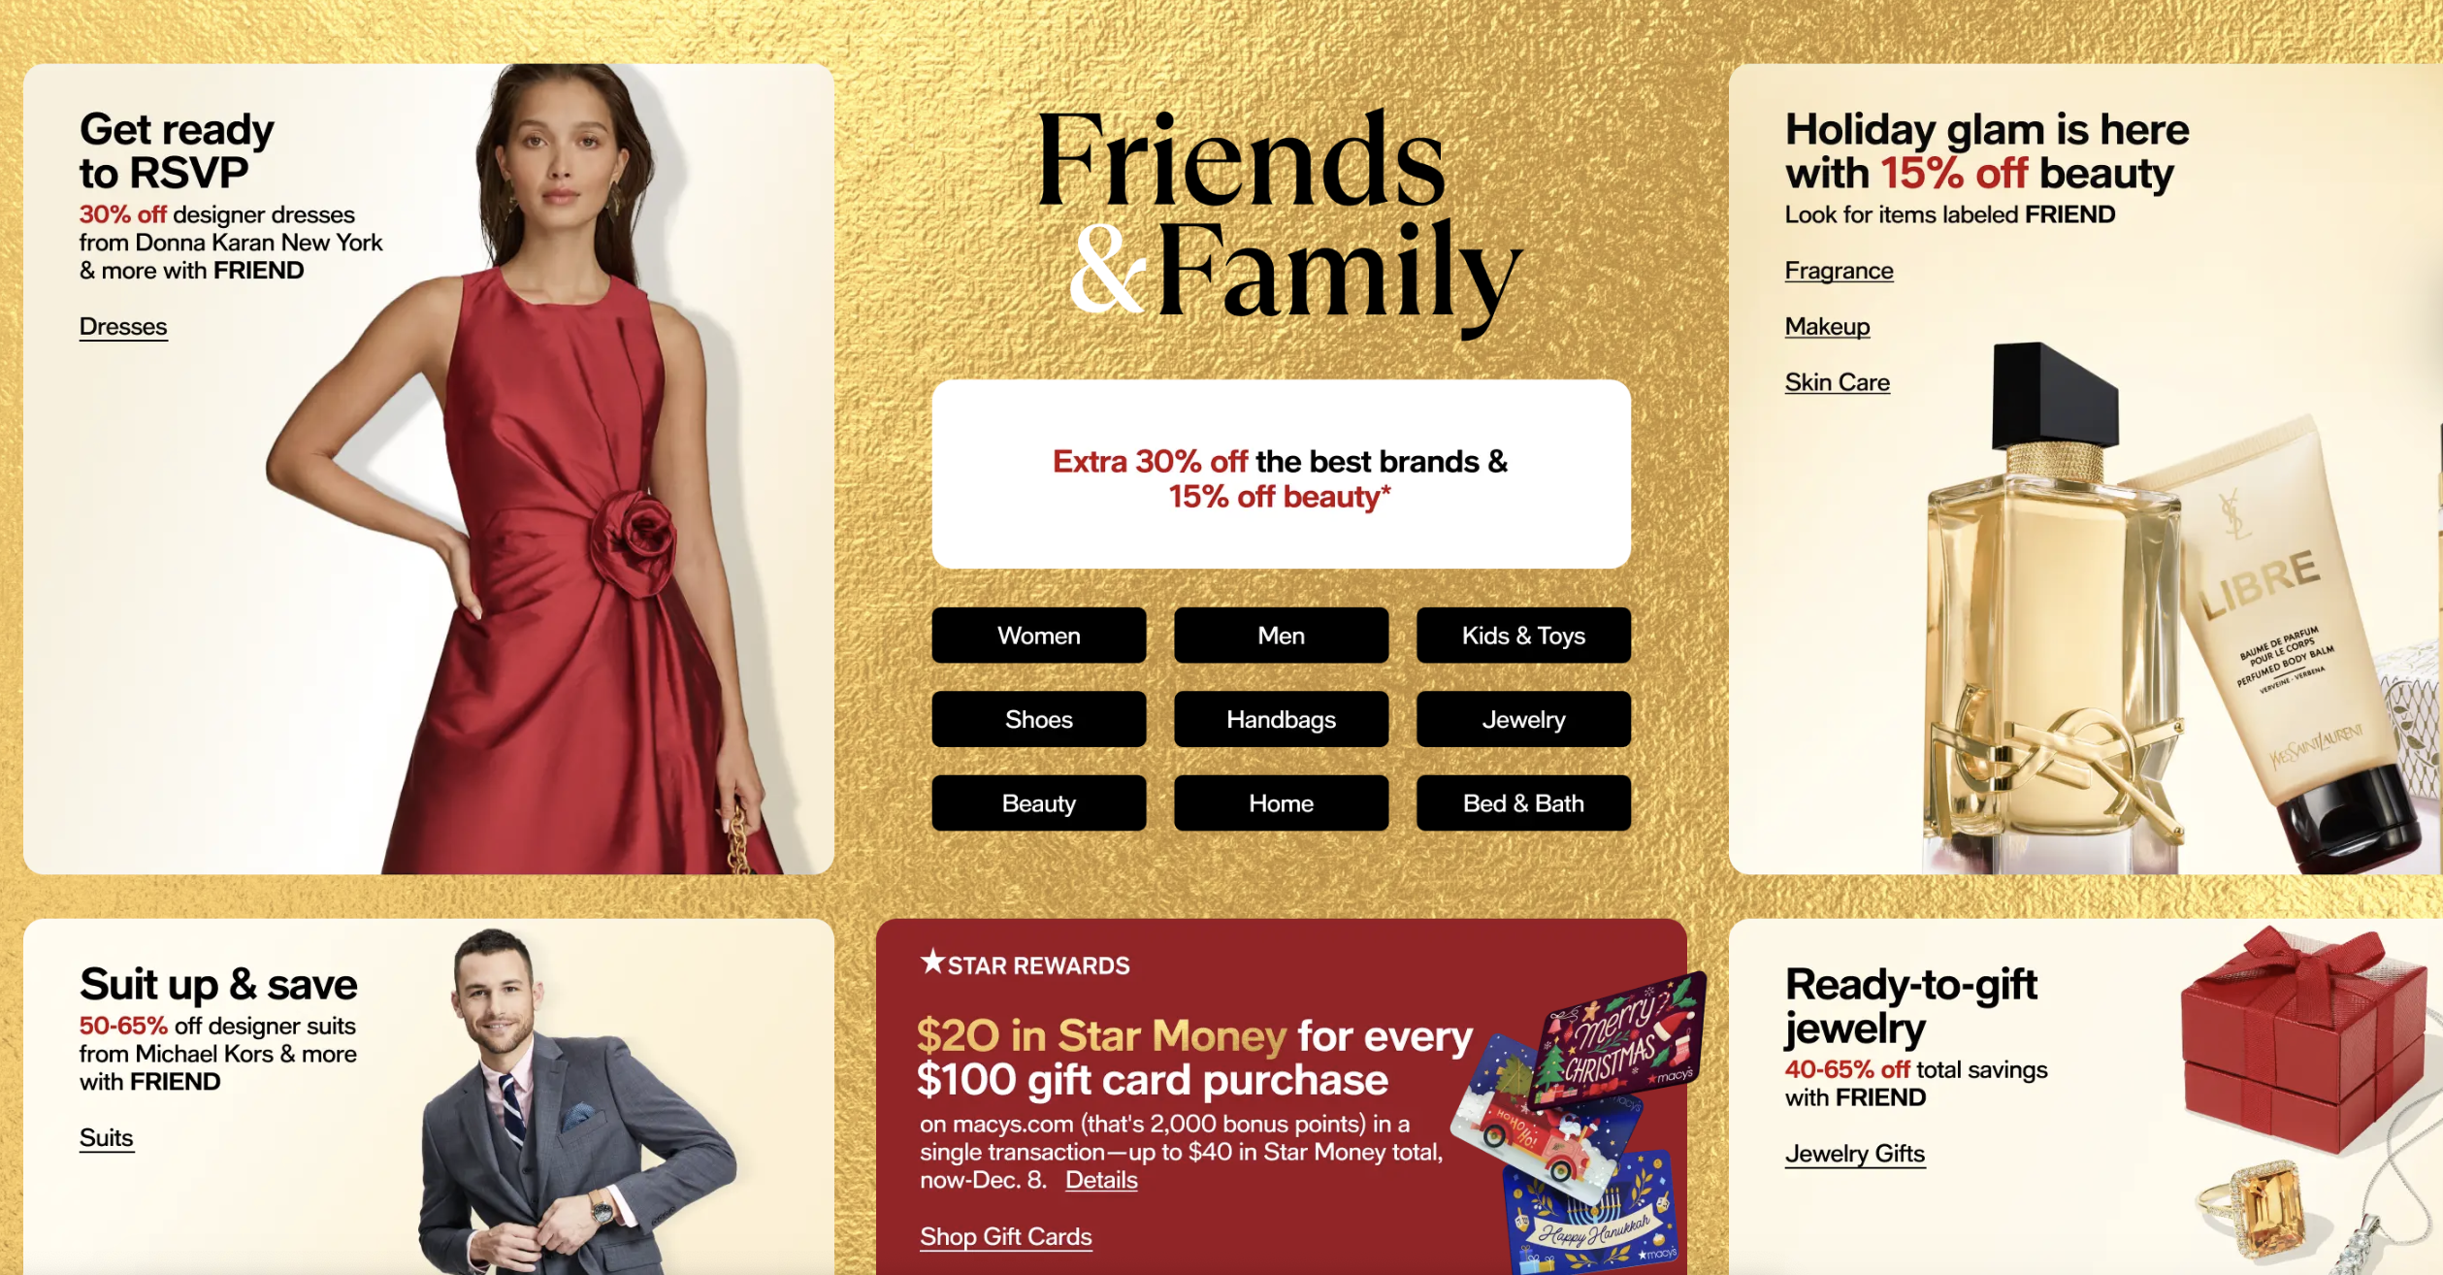Click the black Beauty button
This screenshot has width=2443, height=1275.
click(1038, 803)
